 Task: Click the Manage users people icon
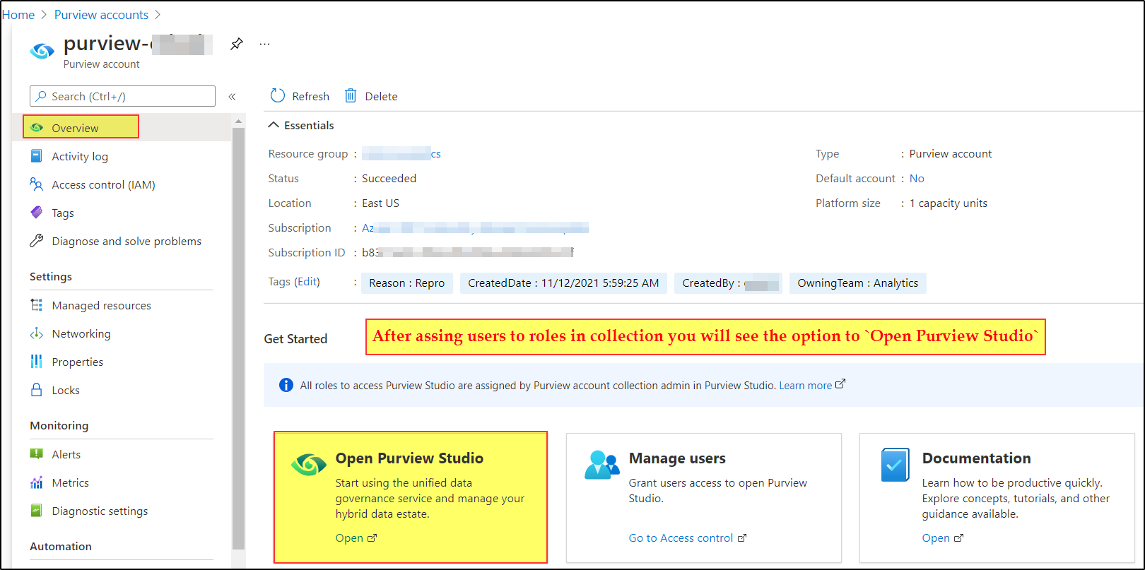(602, 465)
